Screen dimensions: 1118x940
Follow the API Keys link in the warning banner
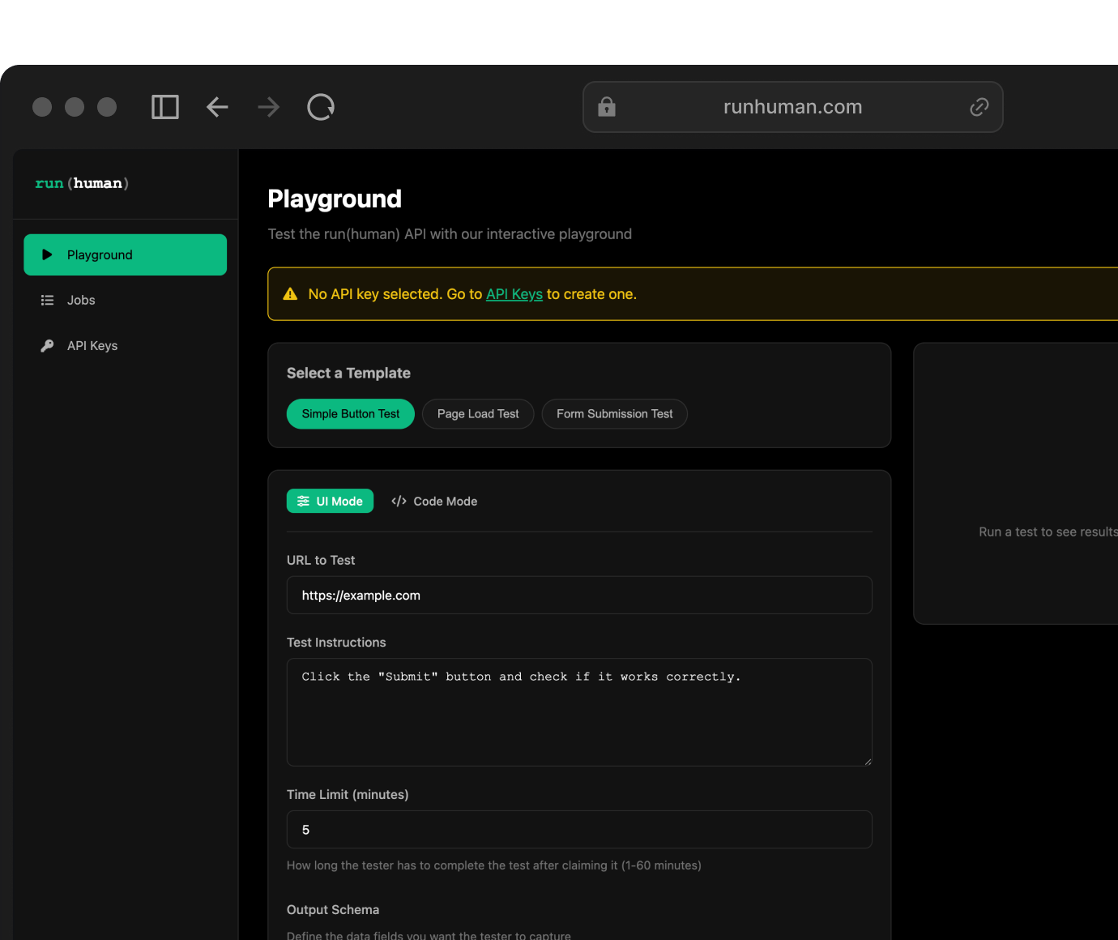pos(514,294)
